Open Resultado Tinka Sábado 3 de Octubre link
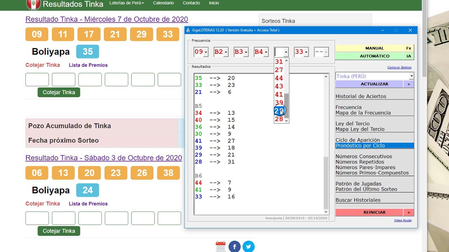The height and width of the screenshot is (252, 449). (x=104, y=158)
